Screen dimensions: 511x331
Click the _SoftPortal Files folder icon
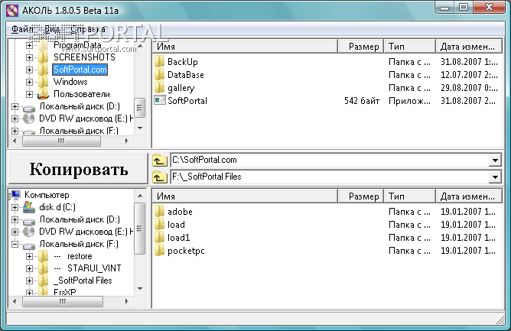[x=44, y=281]
